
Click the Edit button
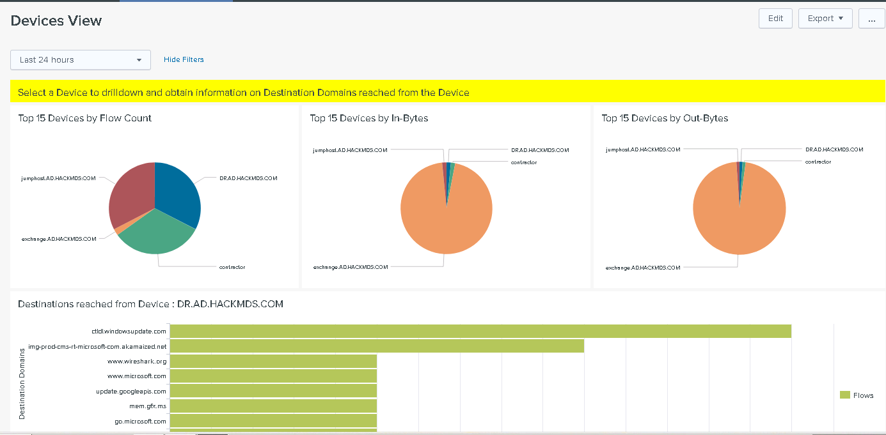(x=775, y=19)
